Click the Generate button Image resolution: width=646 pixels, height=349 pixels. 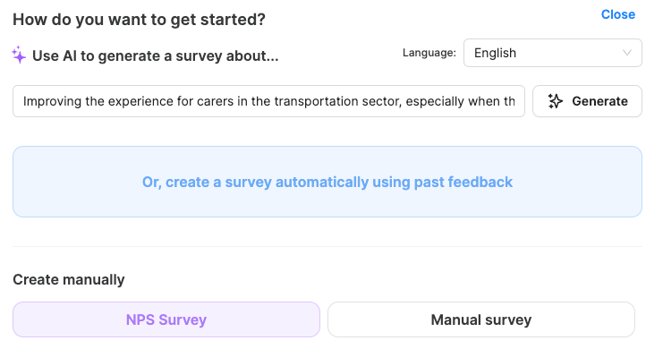coord(587,101)
